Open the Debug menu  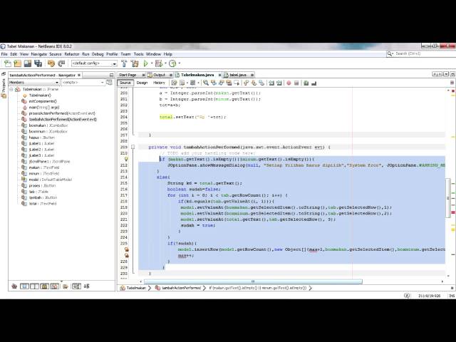pos(98,54)
